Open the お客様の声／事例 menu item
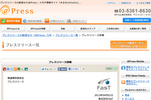151x100 pixels. tap(138, 29)
